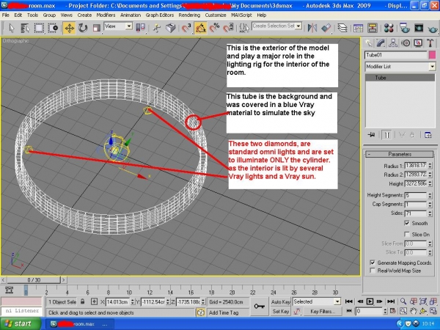
Task: Enable Real-World Map Size checkbox
Action: 373,271
